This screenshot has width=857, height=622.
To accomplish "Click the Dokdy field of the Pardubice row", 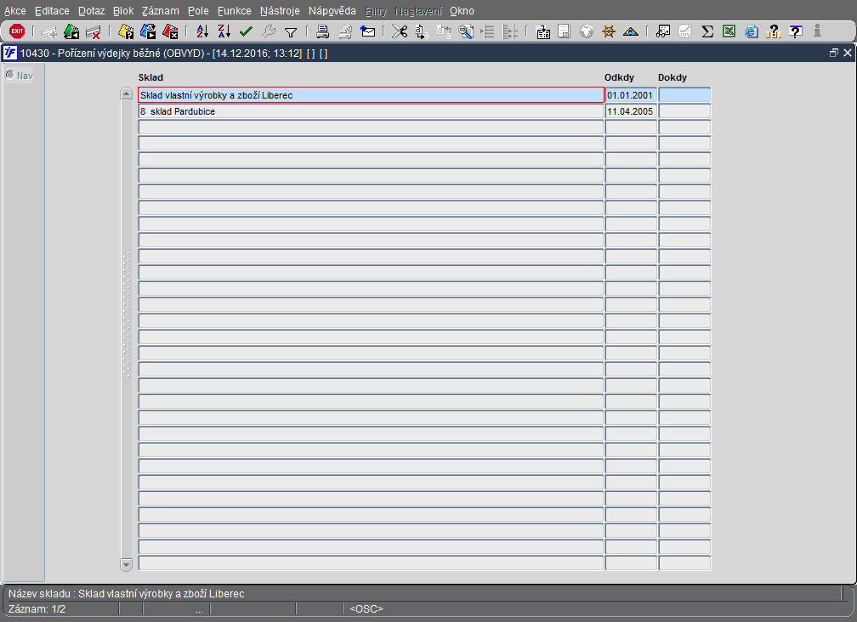I will [684, 111].
